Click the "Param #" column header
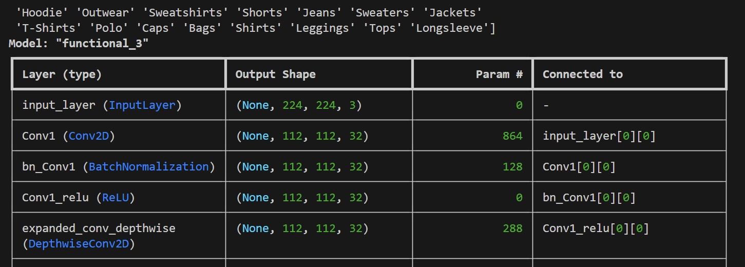The image size is (745, 267). click(x=499, y=74)
